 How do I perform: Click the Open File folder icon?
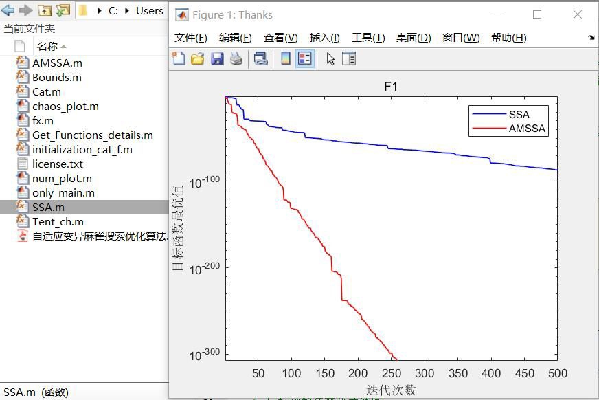click(x=198, y=58)
